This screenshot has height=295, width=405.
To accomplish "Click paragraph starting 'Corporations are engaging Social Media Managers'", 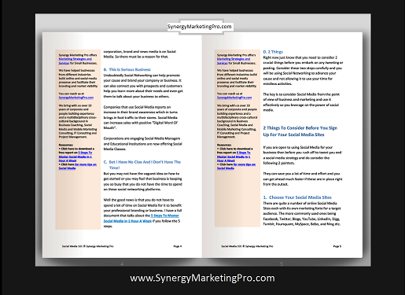I will (x=142, y=144).
